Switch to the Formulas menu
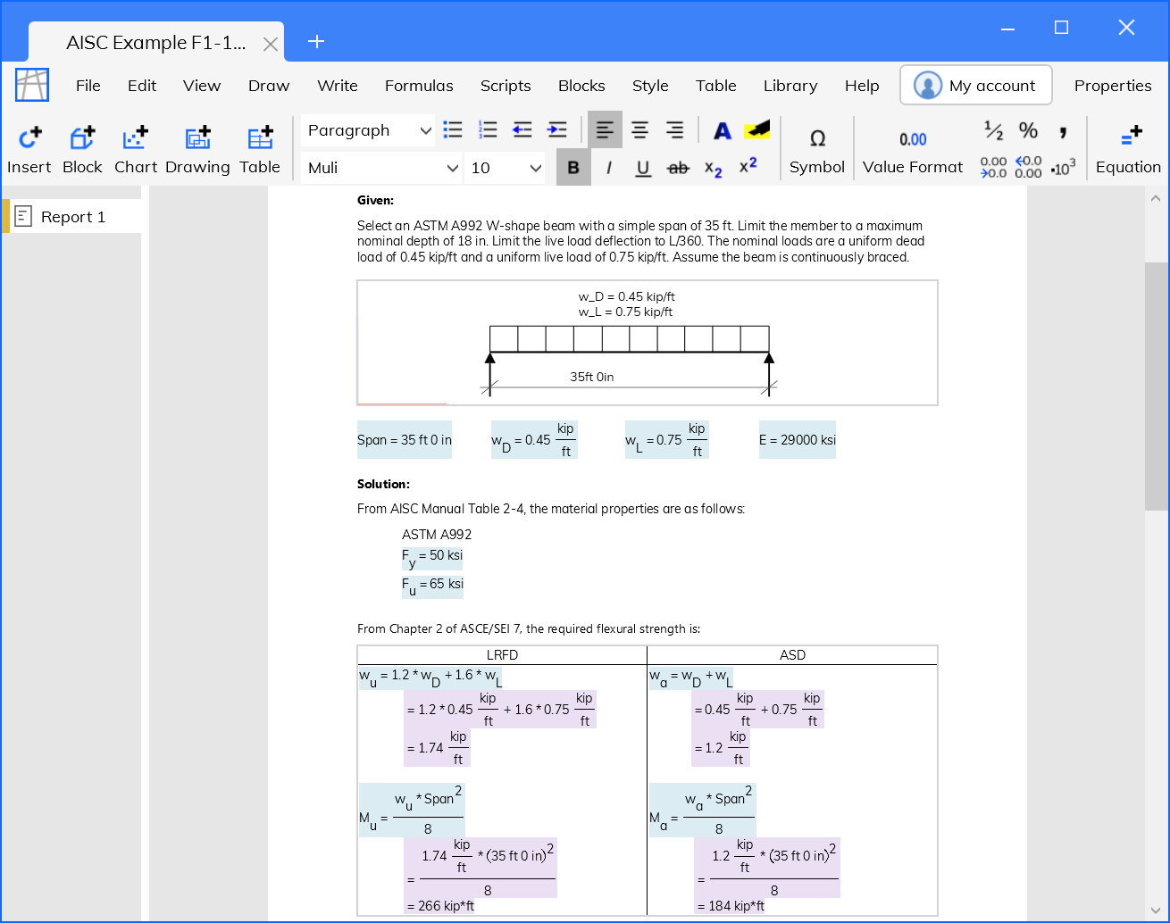The width and height of the screenshot is (1170, 923). point(419,86)
